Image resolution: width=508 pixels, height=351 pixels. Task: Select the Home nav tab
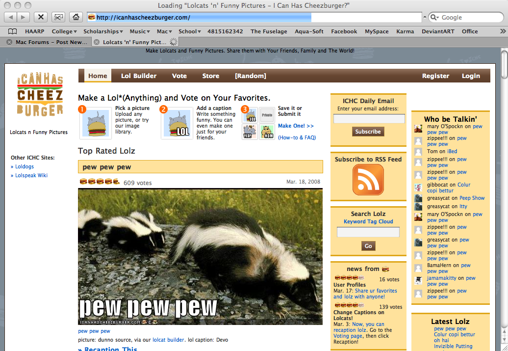98,76
